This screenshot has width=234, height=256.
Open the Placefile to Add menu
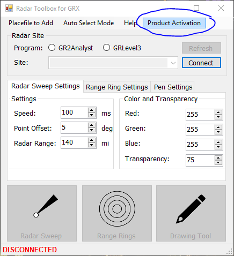(x=31, y=23)
